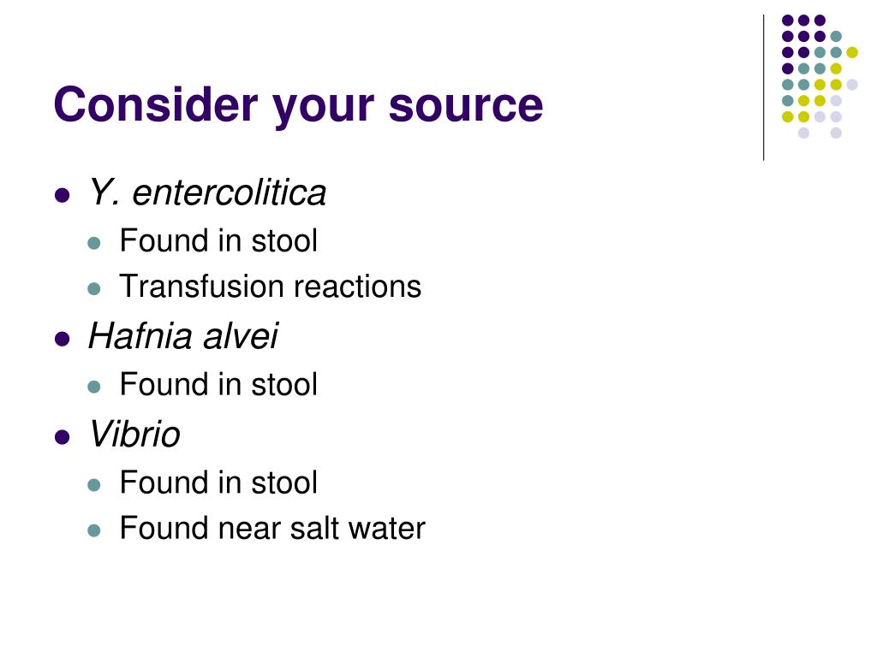Select the 'Y. entercolitica' heading text
The image size is (877, 657).
207,193
